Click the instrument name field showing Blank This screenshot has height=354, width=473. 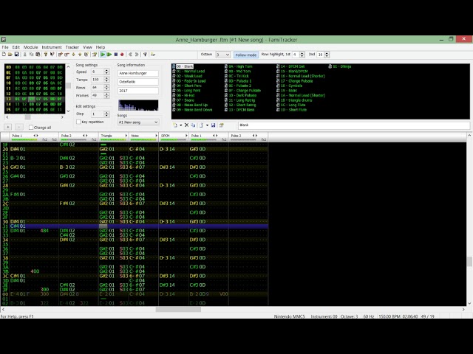coord(354,125)
